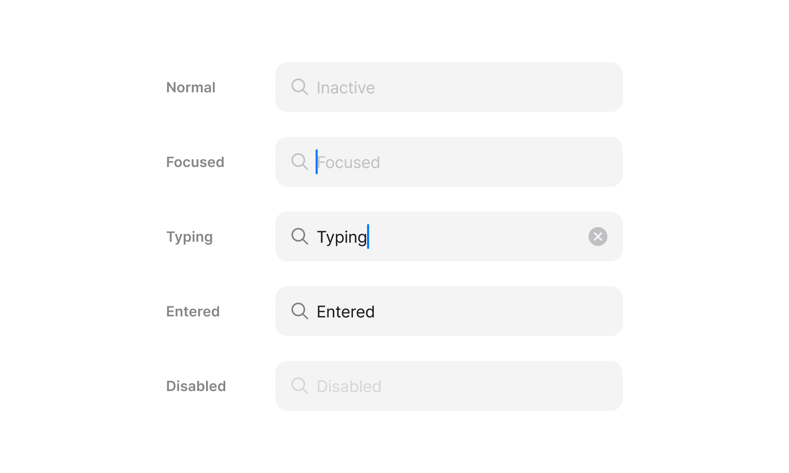Click the dark "Entered" text inside the search field

click(346, 312)
